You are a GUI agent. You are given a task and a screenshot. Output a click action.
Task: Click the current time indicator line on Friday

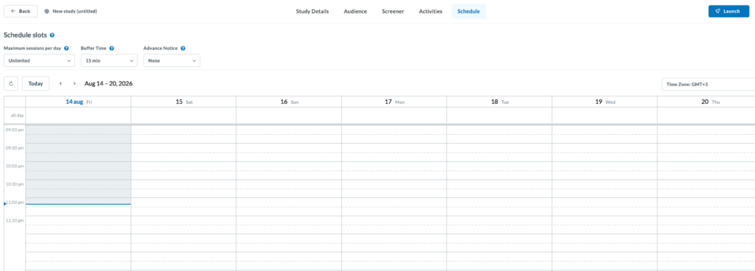(78, 204)
